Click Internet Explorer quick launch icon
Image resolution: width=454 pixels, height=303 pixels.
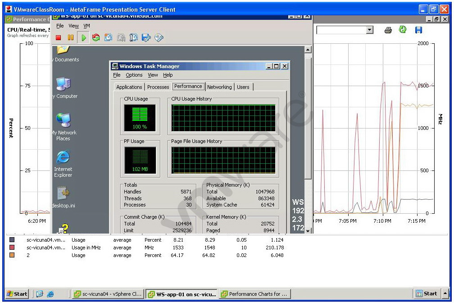point(50,294)
